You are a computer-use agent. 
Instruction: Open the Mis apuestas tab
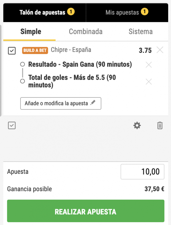point(122,13)
